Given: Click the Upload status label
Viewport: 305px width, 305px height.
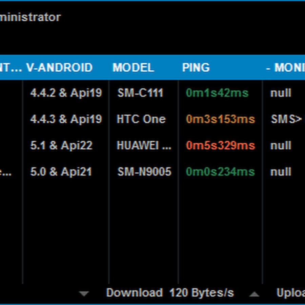Looking at the screenshot, I should [291, 293].
